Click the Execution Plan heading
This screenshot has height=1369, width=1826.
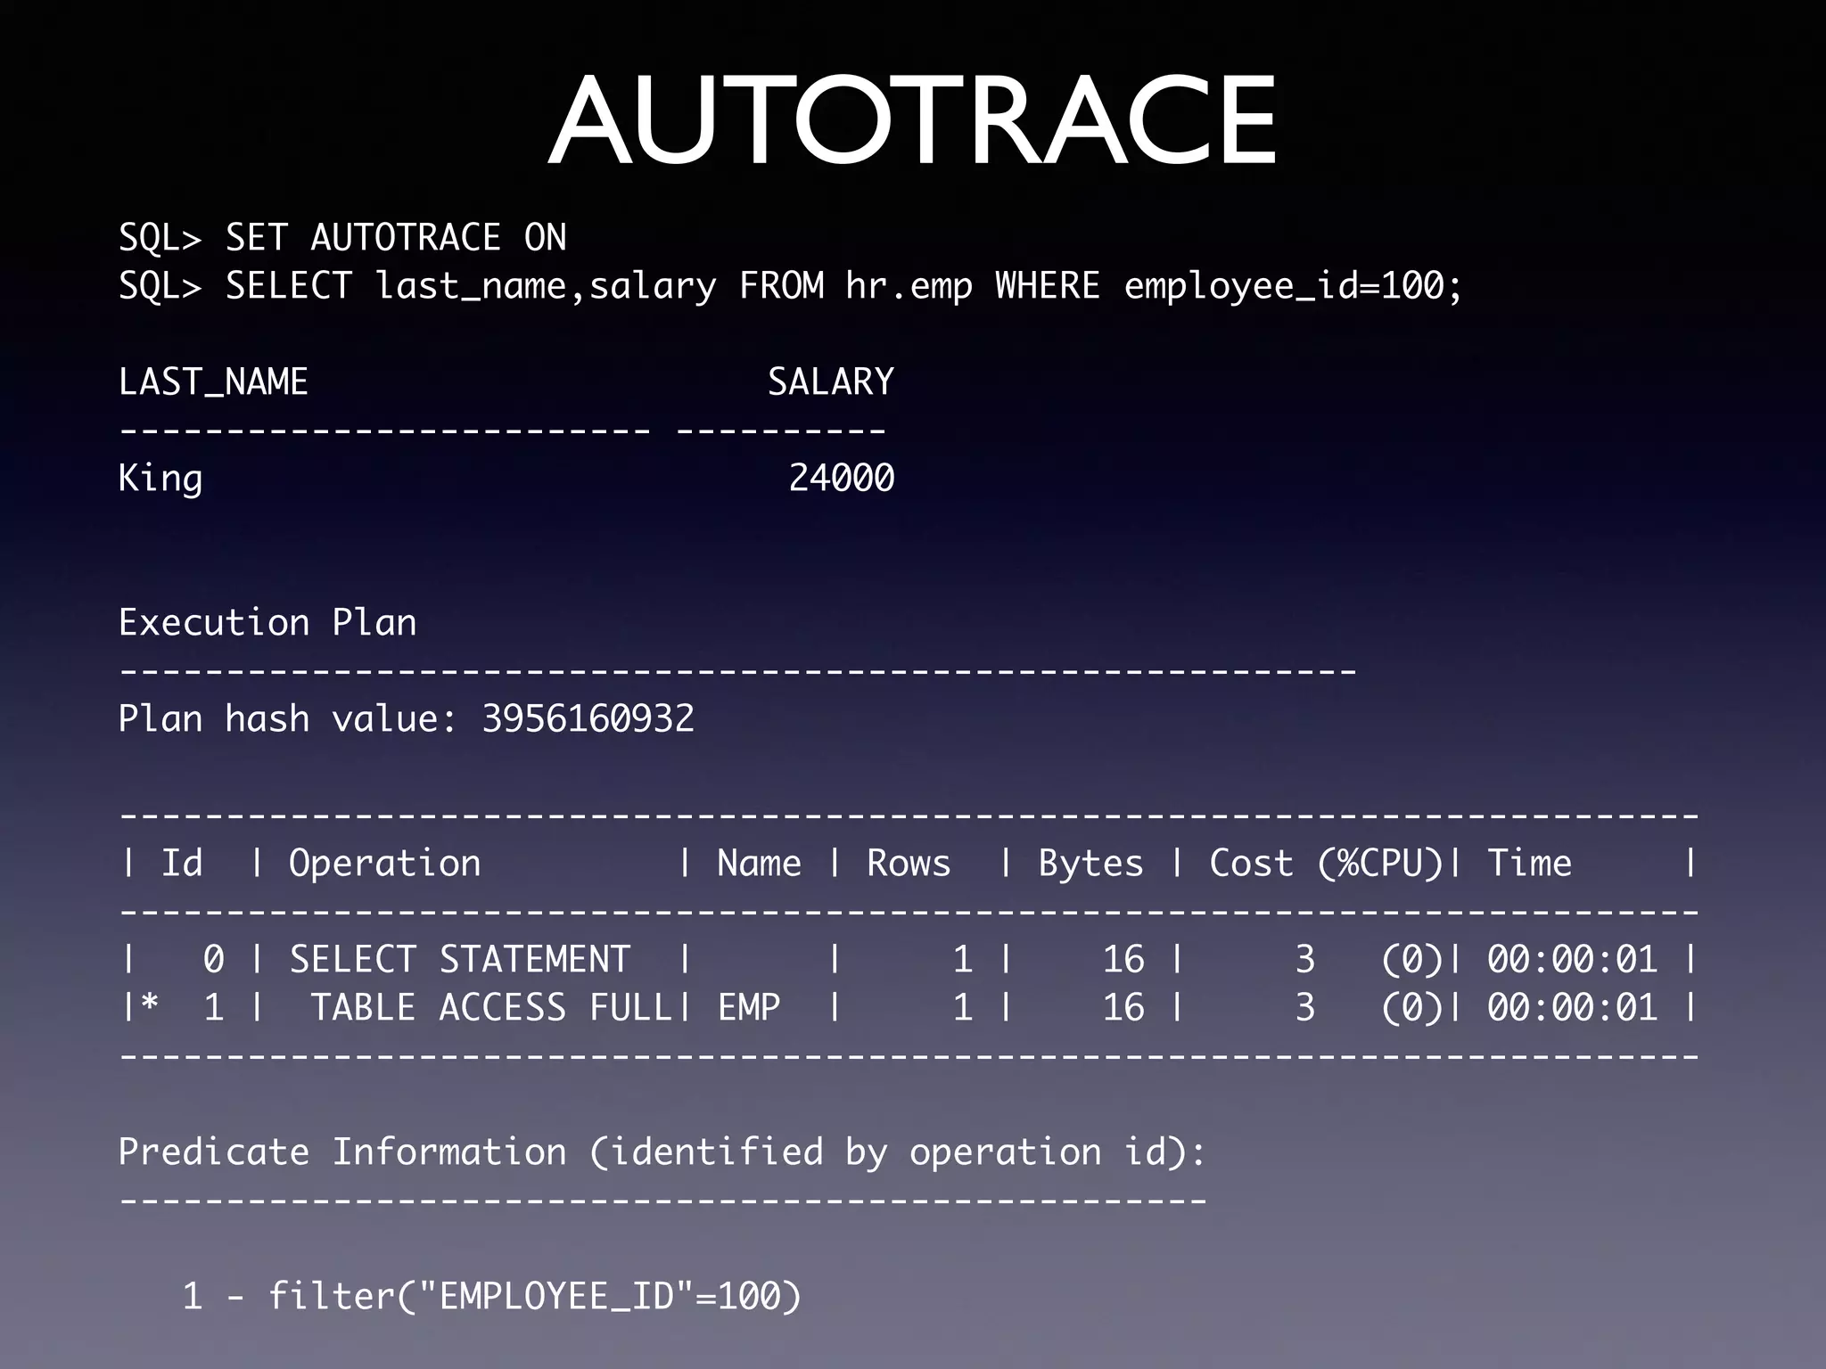267,623
